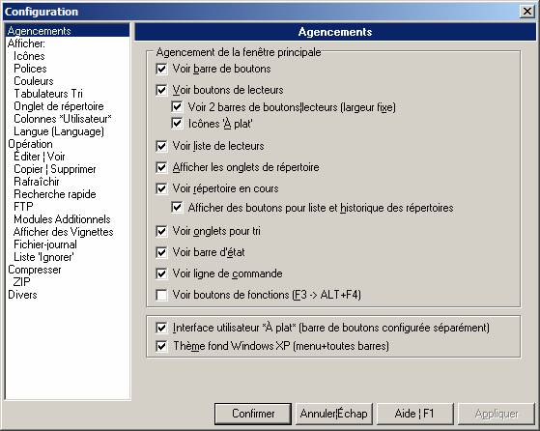Image resolution: width=540 pixels, height=431 pixels.
Task: Open the Icônes settings page
Action: (29, 56)
